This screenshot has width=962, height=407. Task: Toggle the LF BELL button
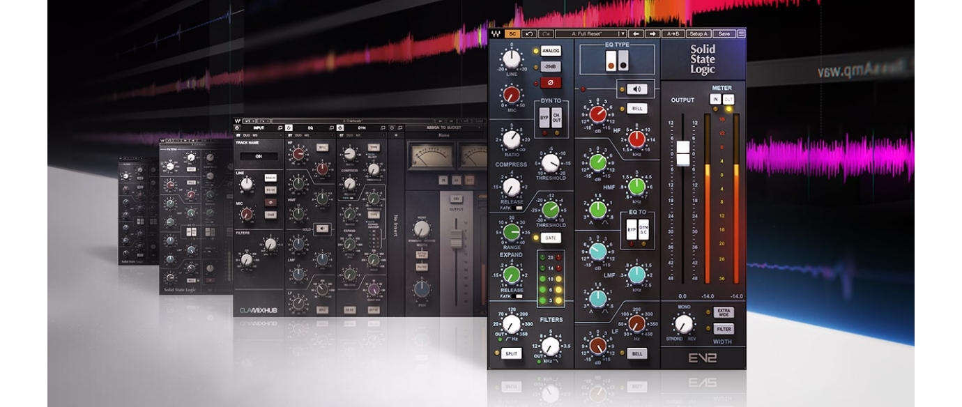(x=636, y=353)
